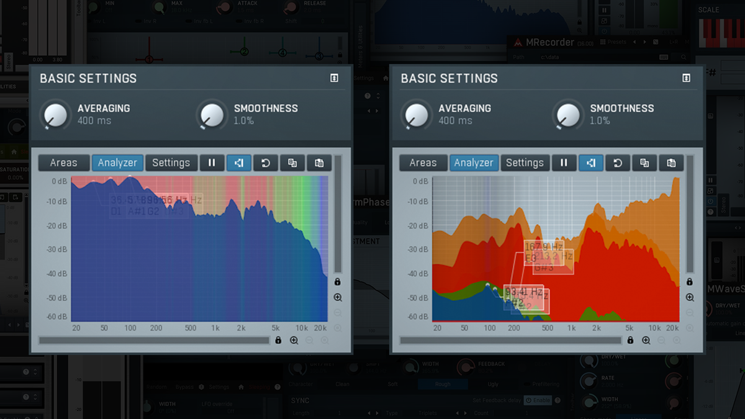Toggle the lock icon beside the right graph
Screen dimensions: 745x419
[x=690, y=281]
